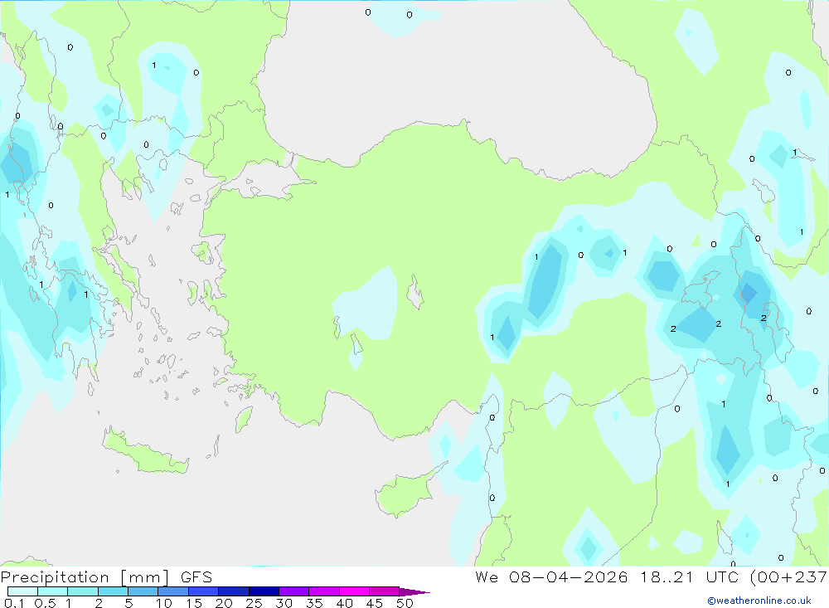The height and width of the screenshot is (608, 829).
Task: Click the '(00+237' forecast offset text
Action: coord(788,577)
